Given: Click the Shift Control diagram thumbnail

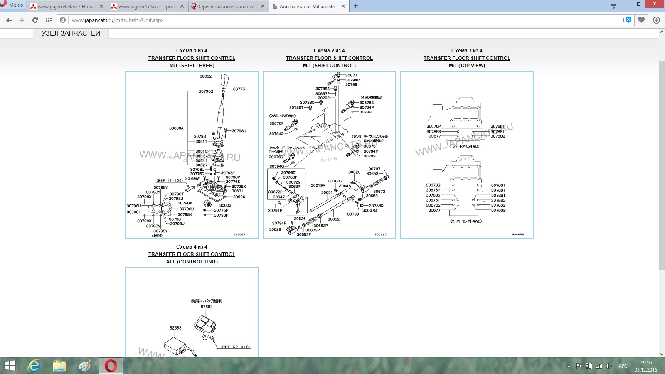Looking at the screenshot, I should (x=329, y=155).
